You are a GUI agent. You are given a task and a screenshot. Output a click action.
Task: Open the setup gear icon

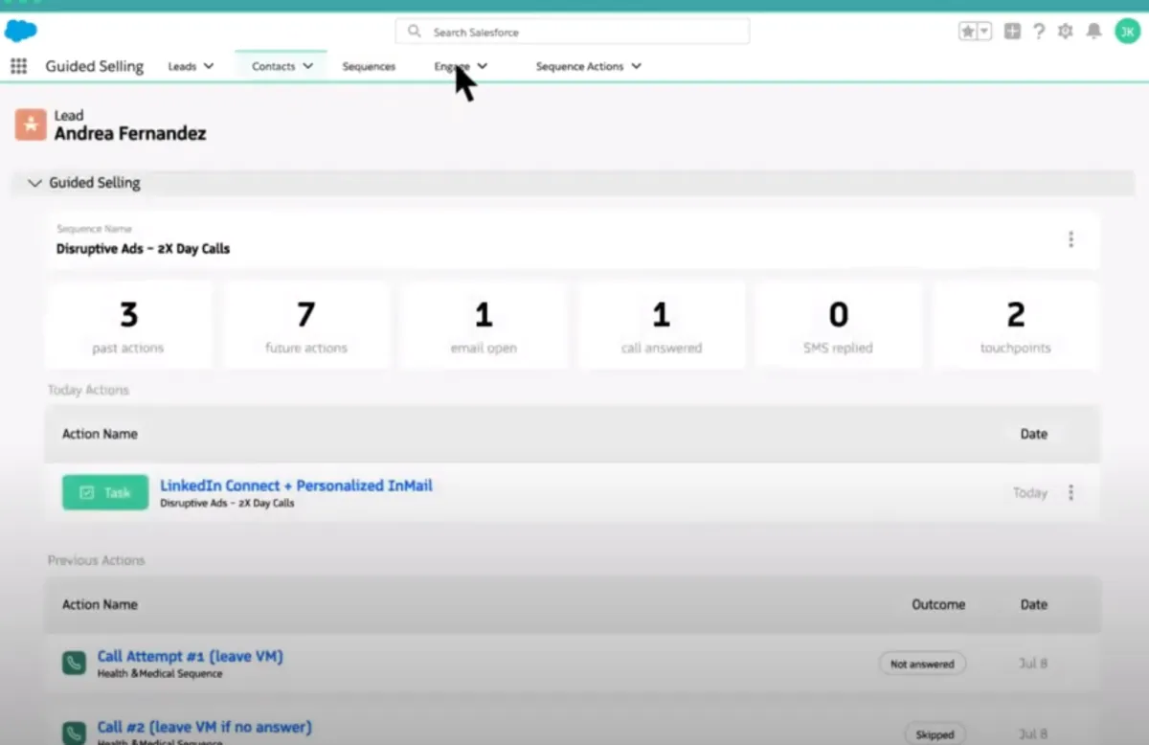[x=1066, y=32]
